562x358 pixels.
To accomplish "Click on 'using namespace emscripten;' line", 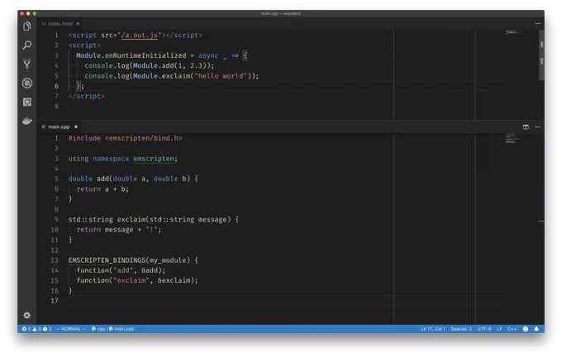I will click(123, 159).
